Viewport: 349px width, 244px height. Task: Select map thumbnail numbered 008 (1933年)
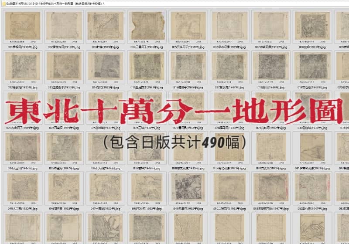(x=312, y=26)
